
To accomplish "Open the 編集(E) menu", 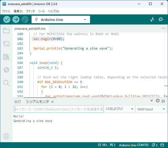I will coord(18,11).
